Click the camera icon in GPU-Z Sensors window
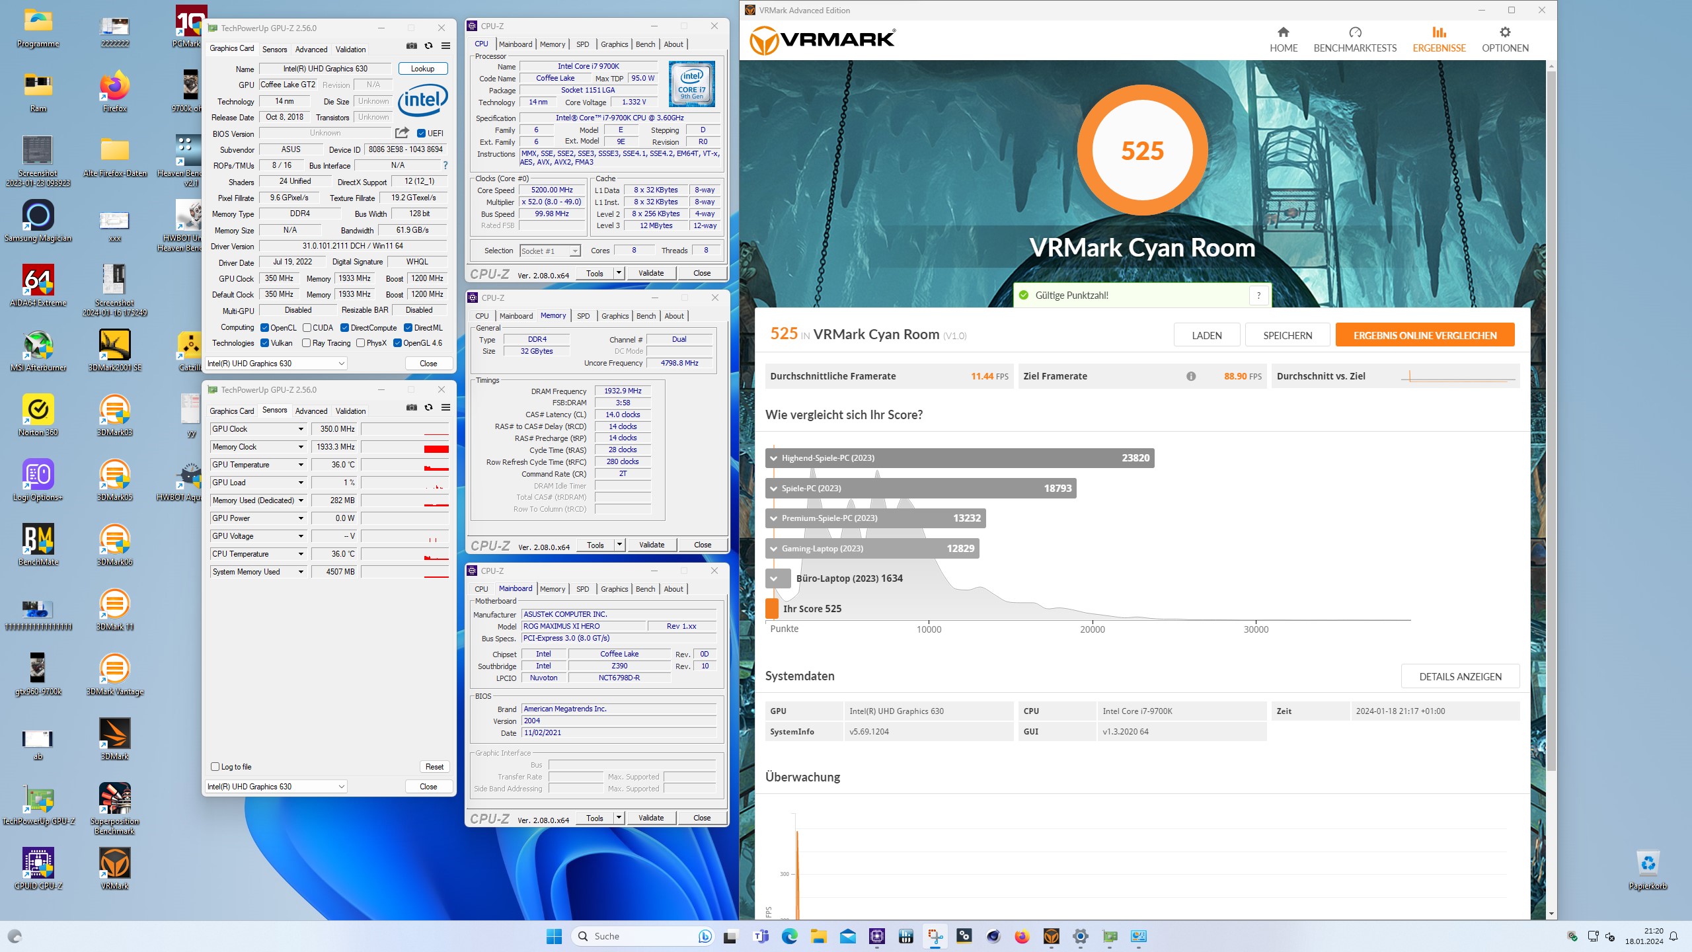1692x952 pixels. pos(412,407)
